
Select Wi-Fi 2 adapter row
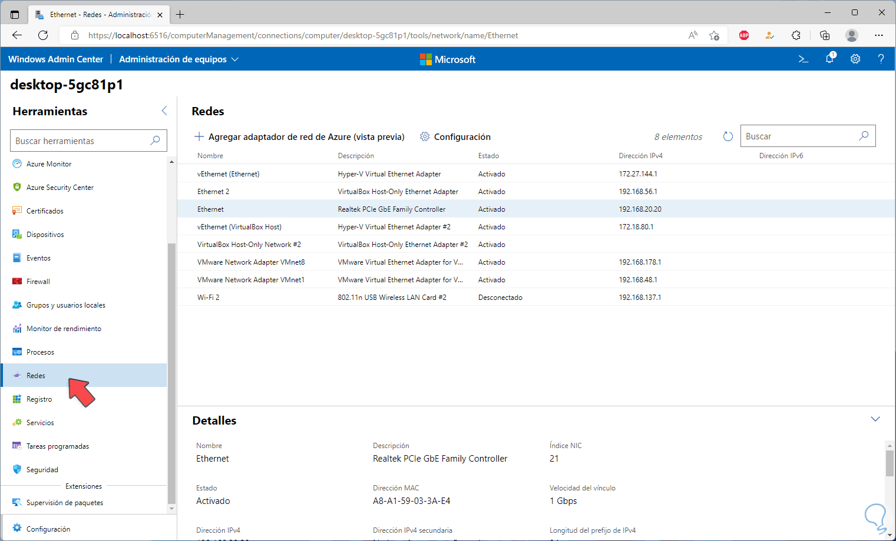pyautogui.click(x=536, y=297)
